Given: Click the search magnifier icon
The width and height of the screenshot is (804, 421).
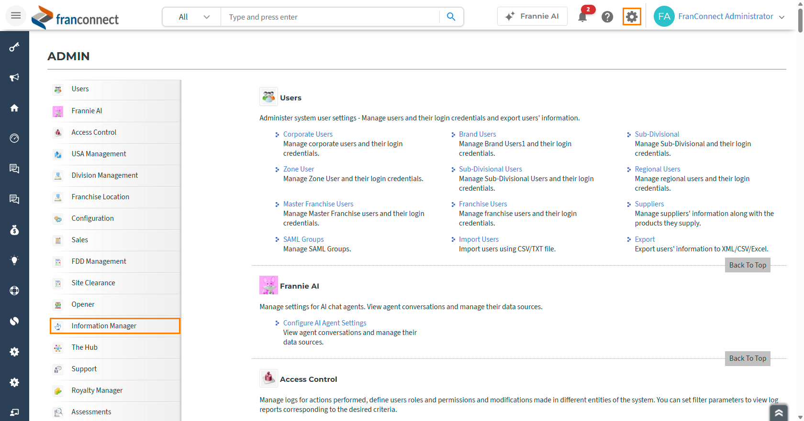Looking at the screenshot, I should click(451, 17).
